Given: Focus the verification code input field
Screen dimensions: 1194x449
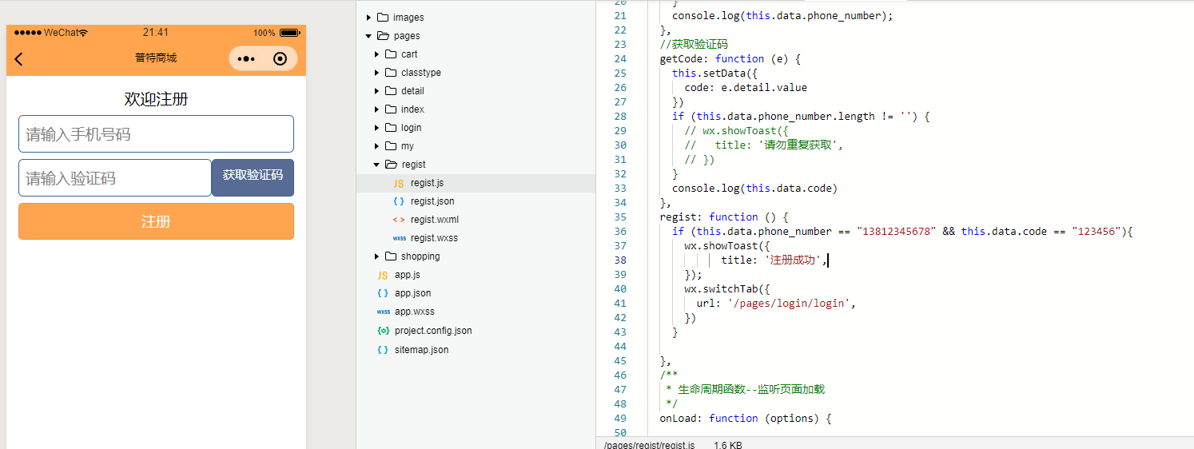Looking at the screenshot, I should [x=114, y=177].
